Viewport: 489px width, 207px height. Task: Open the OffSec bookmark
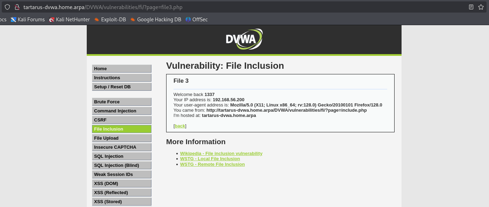(x=197, y=20)
